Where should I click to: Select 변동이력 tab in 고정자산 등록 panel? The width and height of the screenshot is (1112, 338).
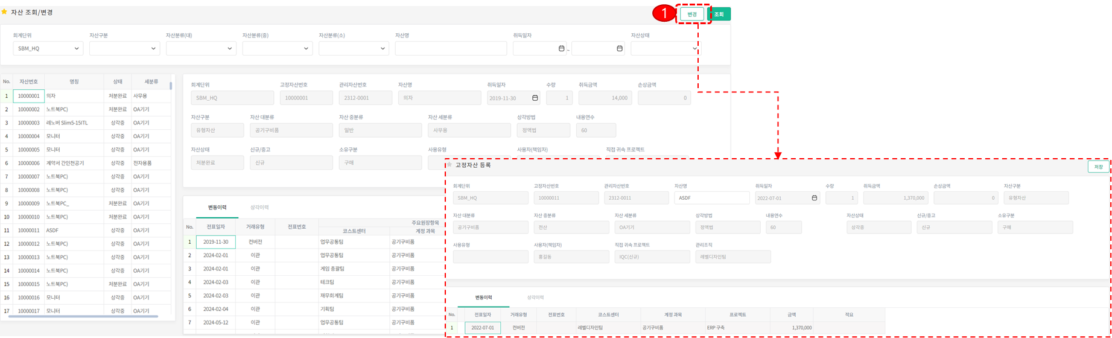483,298
